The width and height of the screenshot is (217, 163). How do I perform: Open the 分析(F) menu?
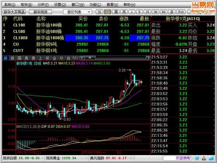coord(43,5)
